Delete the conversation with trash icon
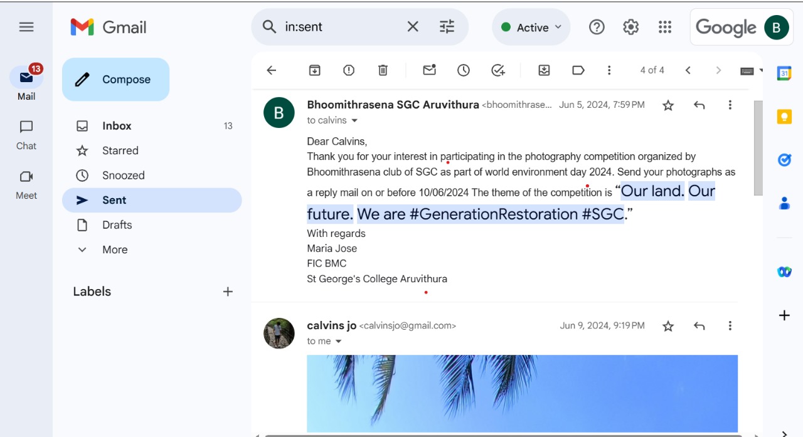 pyautogui.click(x=383, y=70)
